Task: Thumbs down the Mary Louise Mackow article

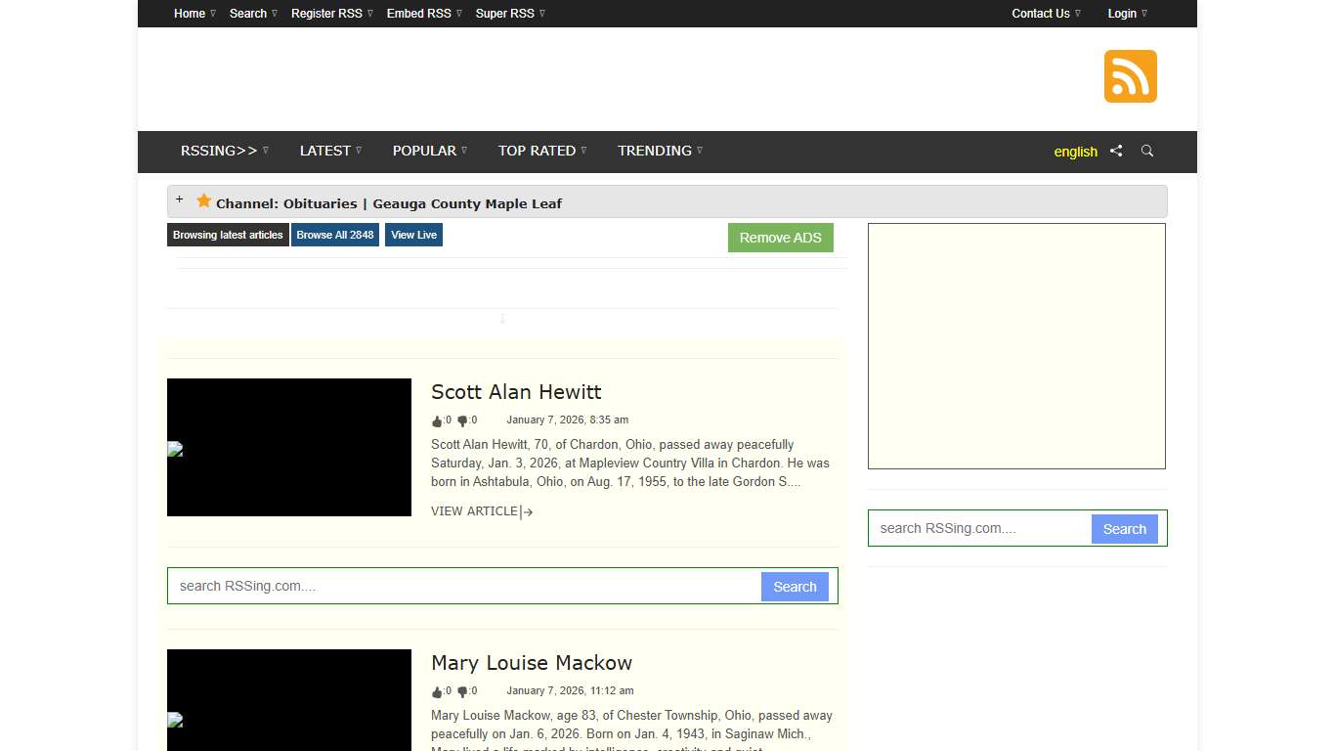Action: (x=462, y=691)
